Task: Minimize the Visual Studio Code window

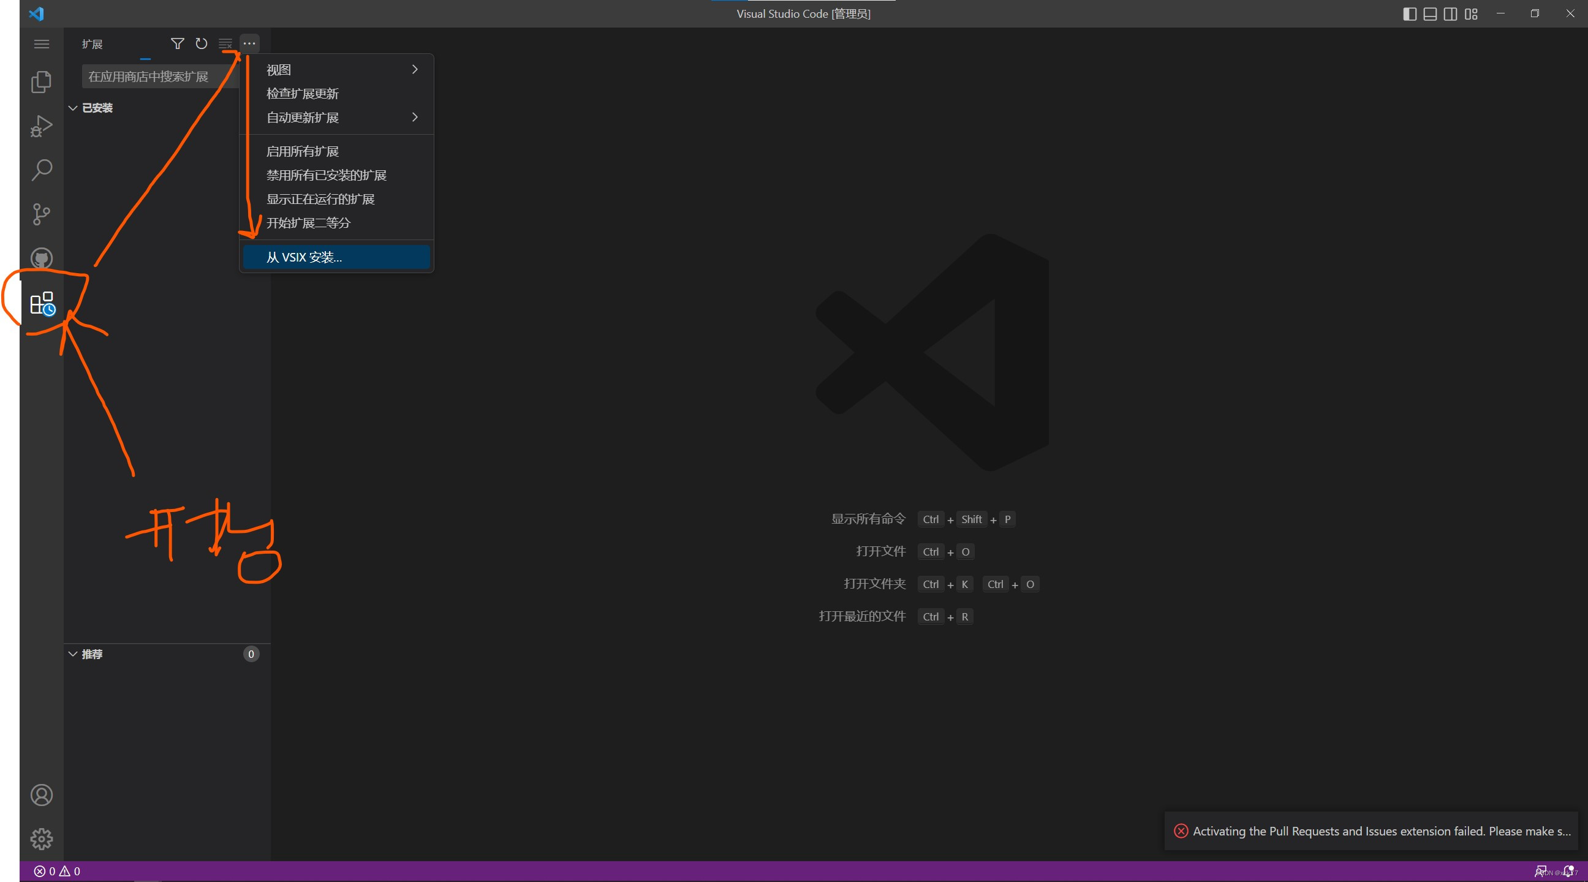Action: tap(1500, 13)
